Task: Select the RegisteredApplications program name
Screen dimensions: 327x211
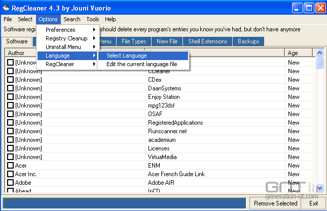Action: coord(175,123)
